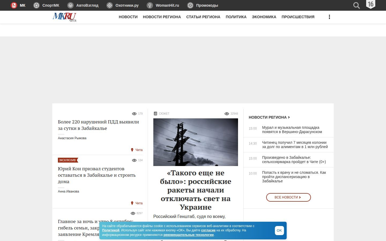Open the НОВОСТИ menu item

(x=128, y=17)
